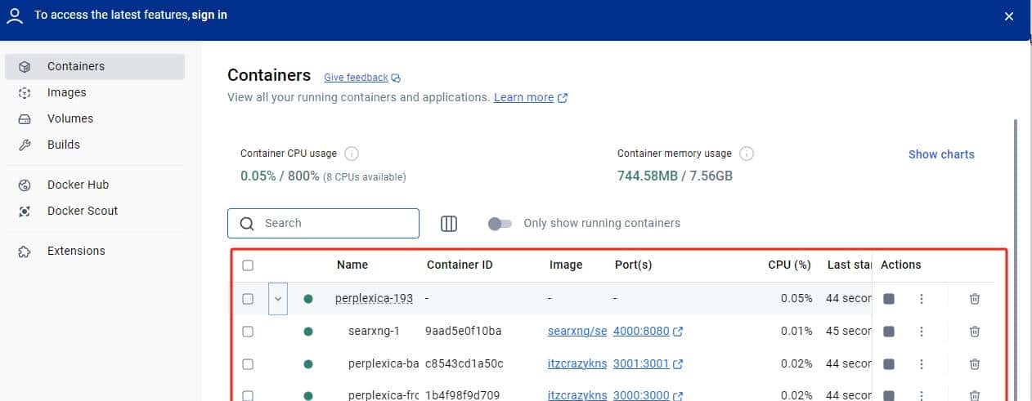Open Docker Scout in sidebar
Screen dimensions: 1032x401
click(95, 211)
